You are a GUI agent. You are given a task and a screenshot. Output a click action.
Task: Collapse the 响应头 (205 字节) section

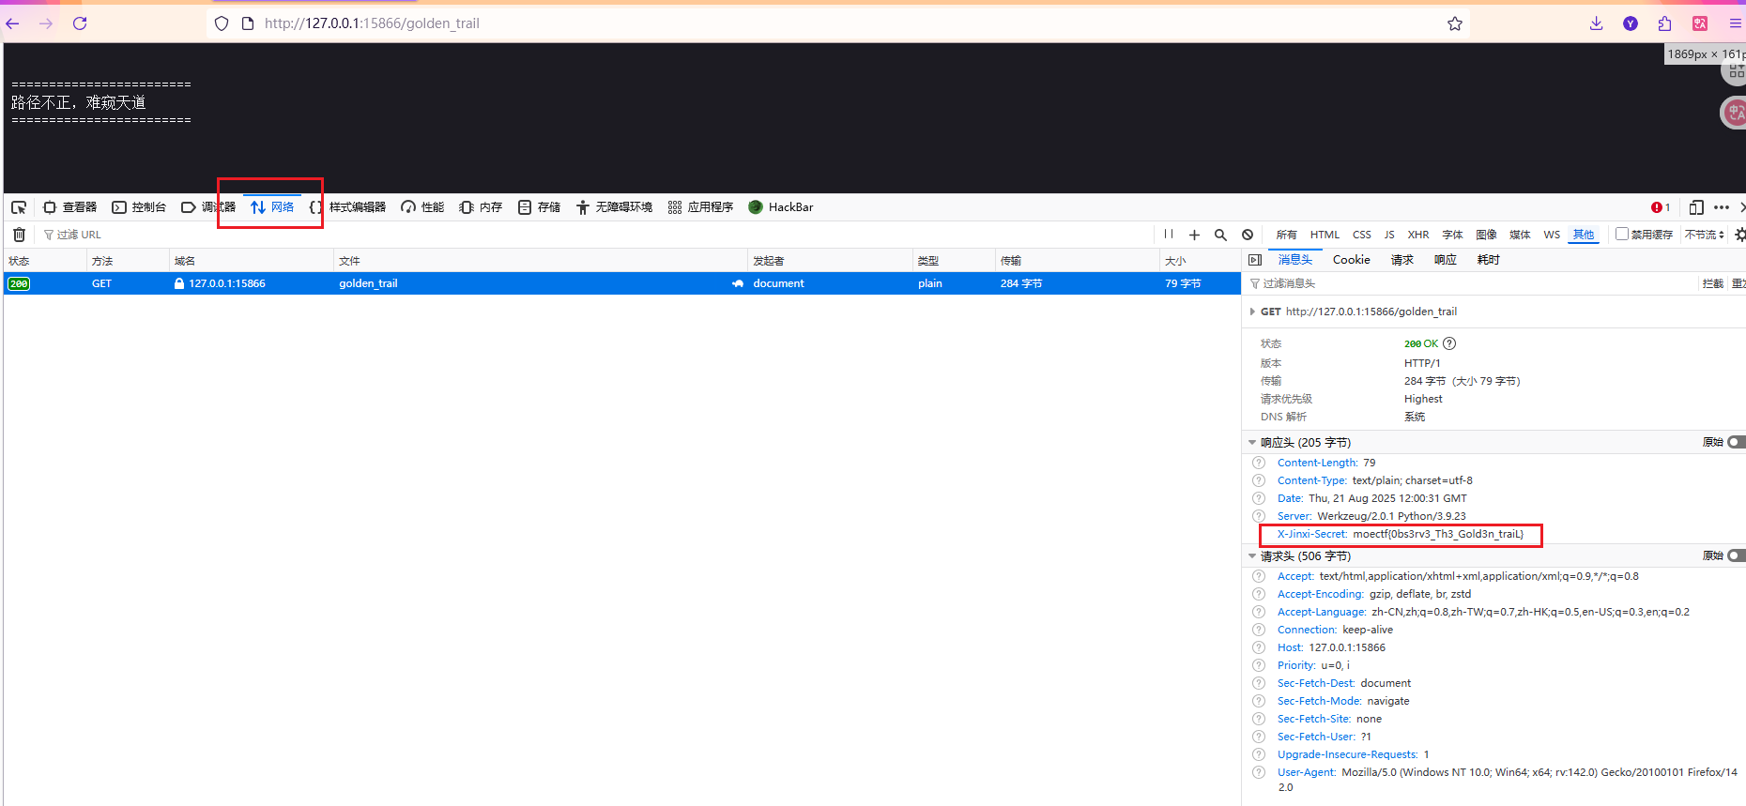(1252, 442)
